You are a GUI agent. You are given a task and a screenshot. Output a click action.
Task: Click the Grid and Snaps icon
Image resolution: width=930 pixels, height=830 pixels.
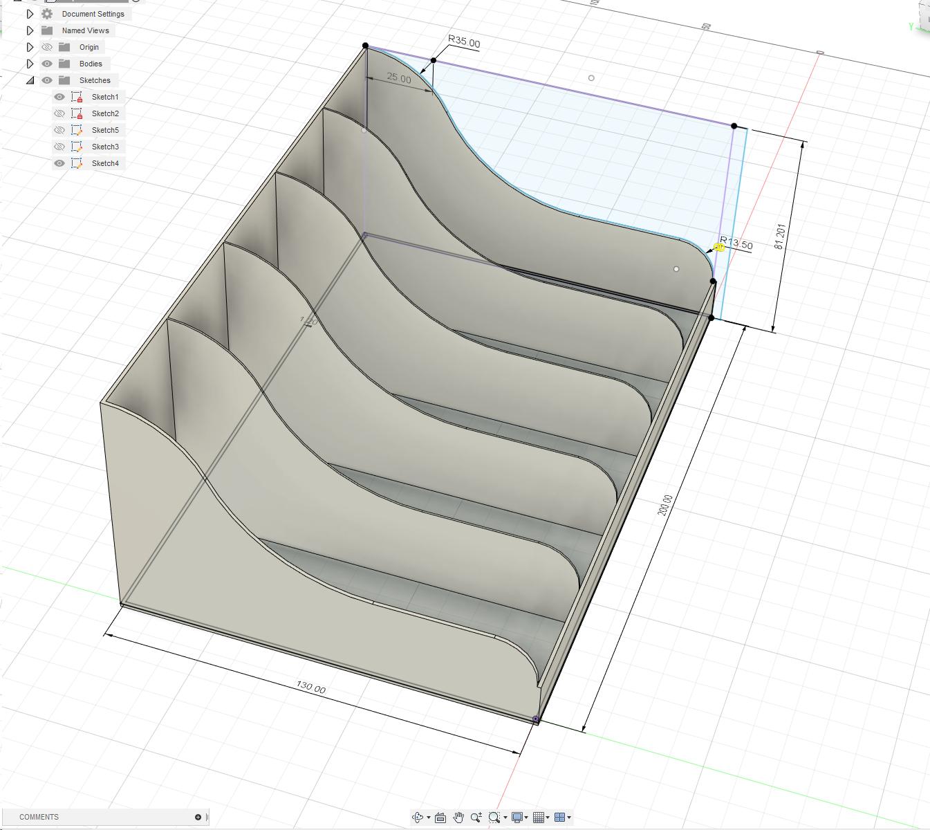pos(539,817)
